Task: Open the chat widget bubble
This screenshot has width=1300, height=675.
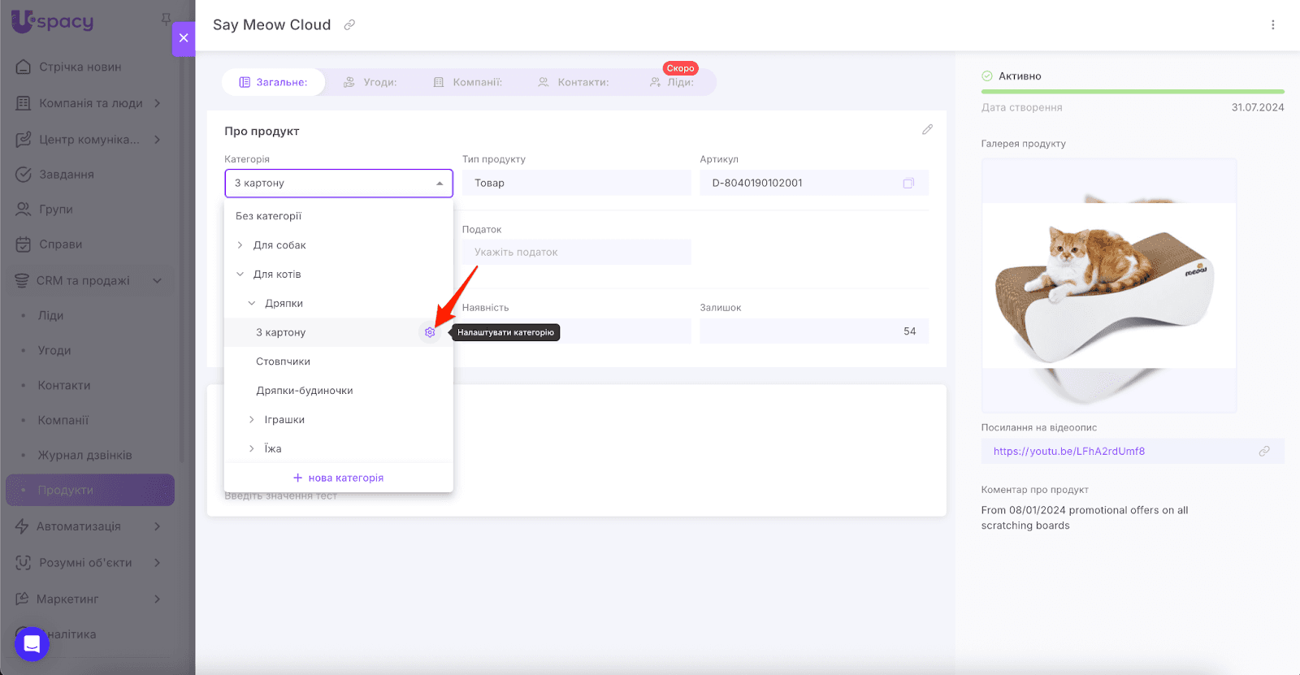Action: [x=32, y=644]
